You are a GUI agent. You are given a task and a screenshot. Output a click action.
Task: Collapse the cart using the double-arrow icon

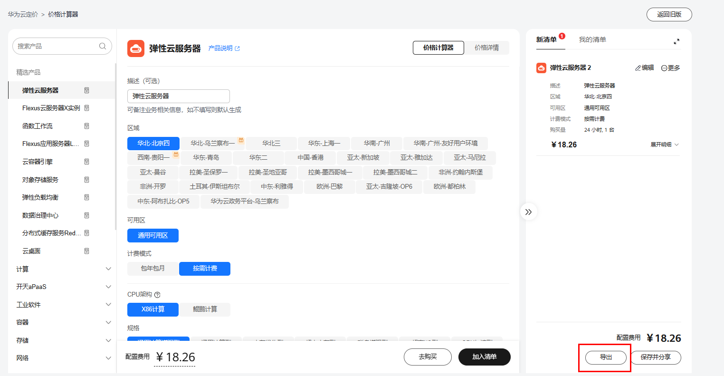[528, 212]
